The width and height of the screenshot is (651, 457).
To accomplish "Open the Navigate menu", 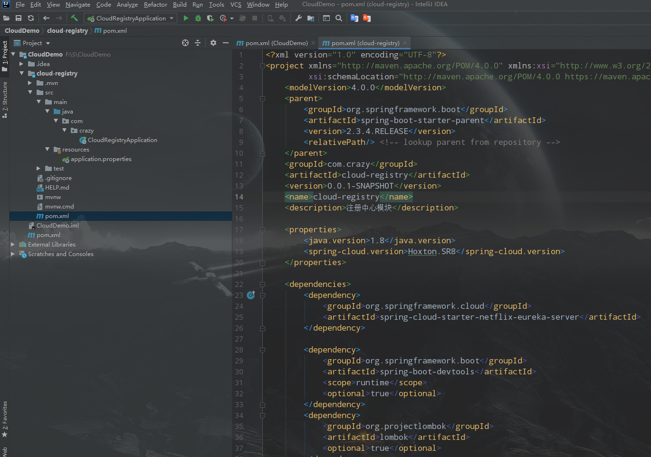I will pyautogui.click(x=78, y=5).
